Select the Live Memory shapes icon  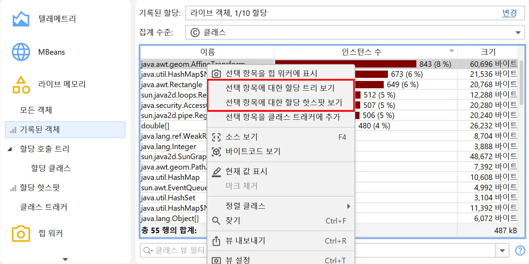21,85
